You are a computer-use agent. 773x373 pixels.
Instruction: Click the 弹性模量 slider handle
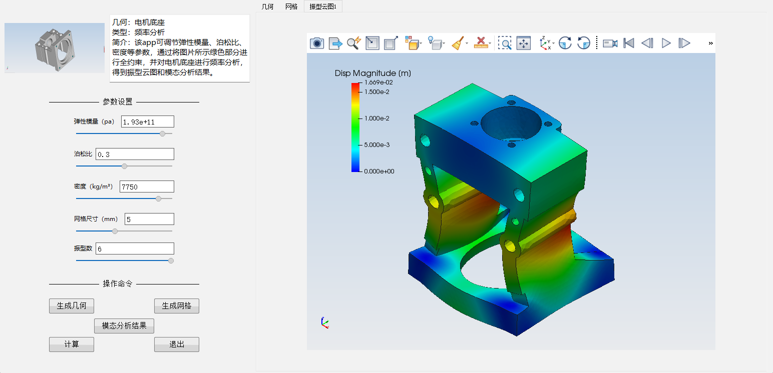(x=162, y=133)
